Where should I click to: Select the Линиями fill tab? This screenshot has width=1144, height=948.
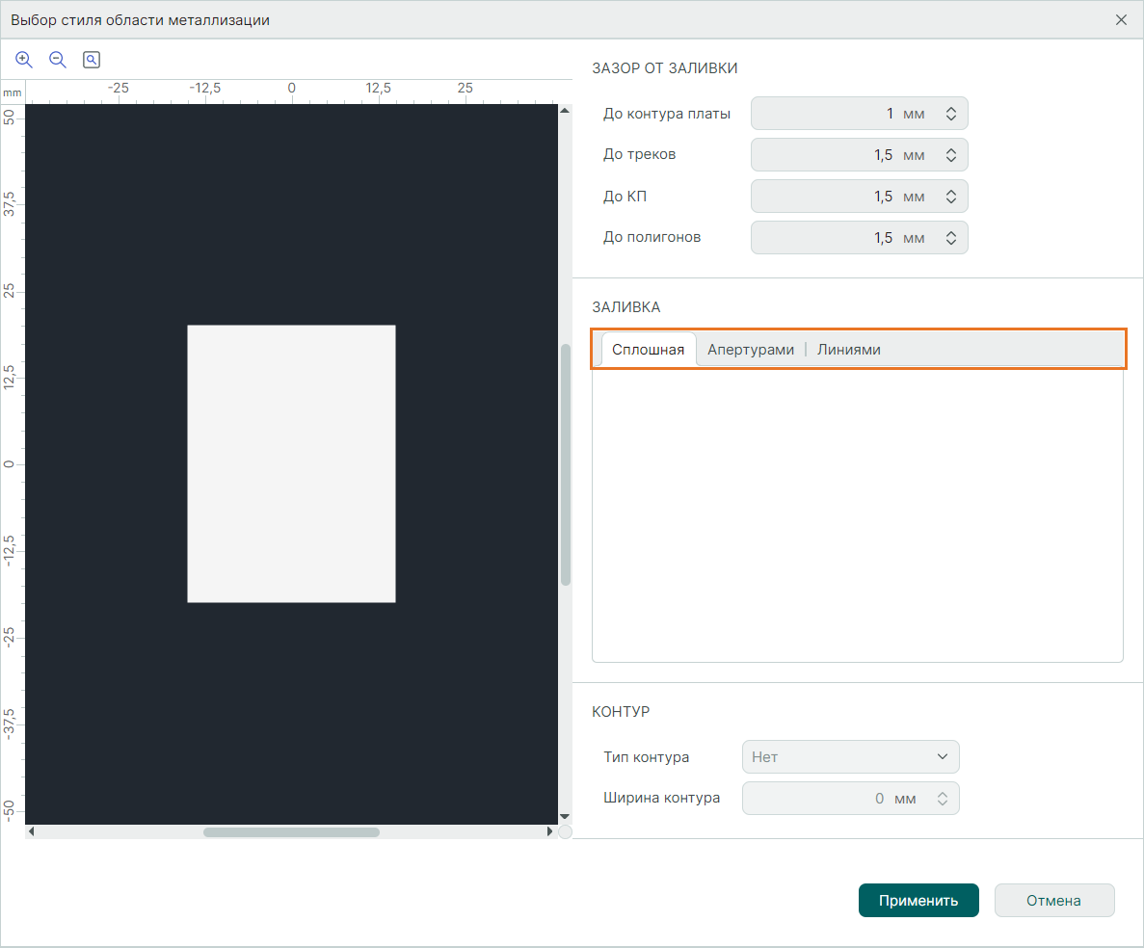coord(849,350)
